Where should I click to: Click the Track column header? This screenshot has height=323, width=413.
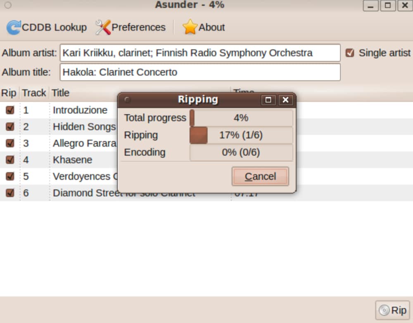[34, 93]
